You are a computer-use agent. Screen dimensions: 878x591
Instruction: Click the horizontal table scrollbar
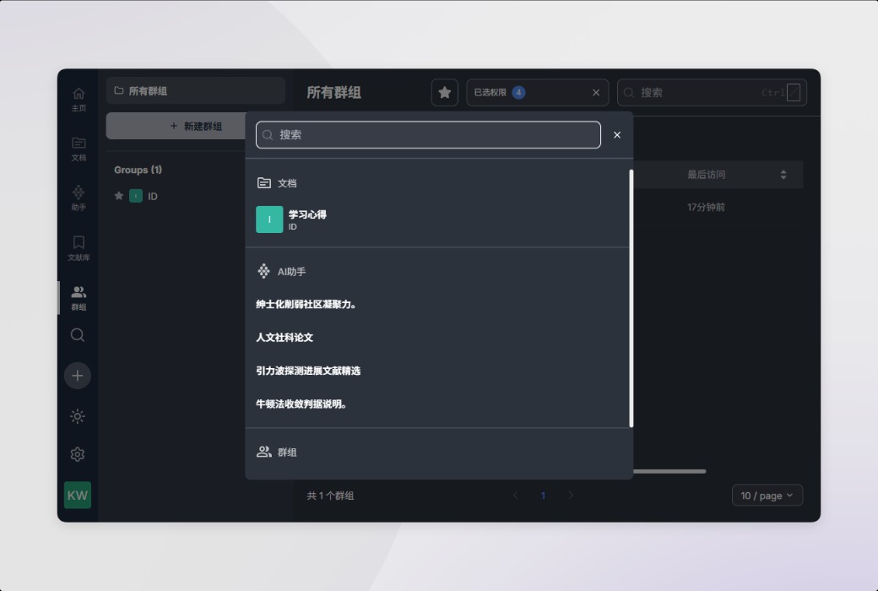tap(669, 472)
